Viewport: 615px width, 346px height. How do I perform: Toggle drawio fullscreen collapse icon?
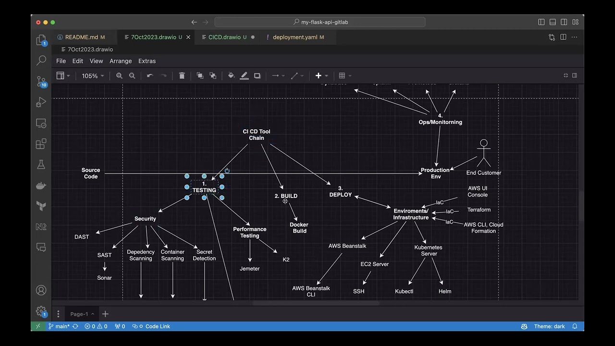566,75
